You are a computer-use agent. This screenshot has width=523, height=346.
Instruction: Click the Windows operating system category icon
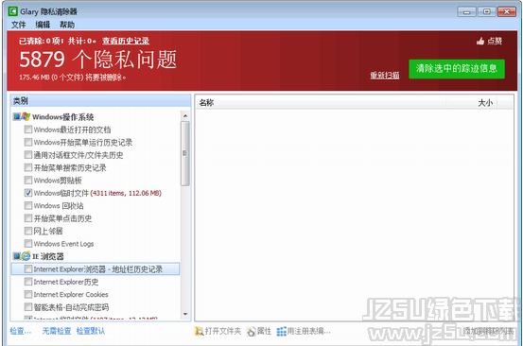click(26, 116)
